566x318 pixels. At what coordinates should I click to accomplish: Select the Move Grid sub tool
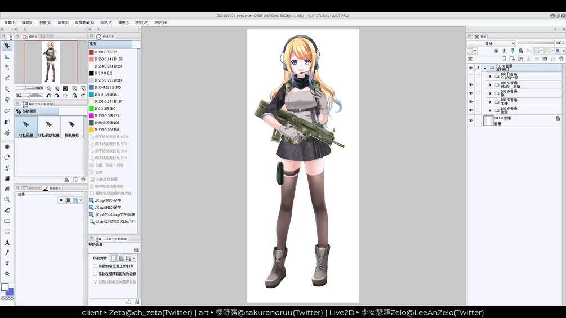(72, 127)
